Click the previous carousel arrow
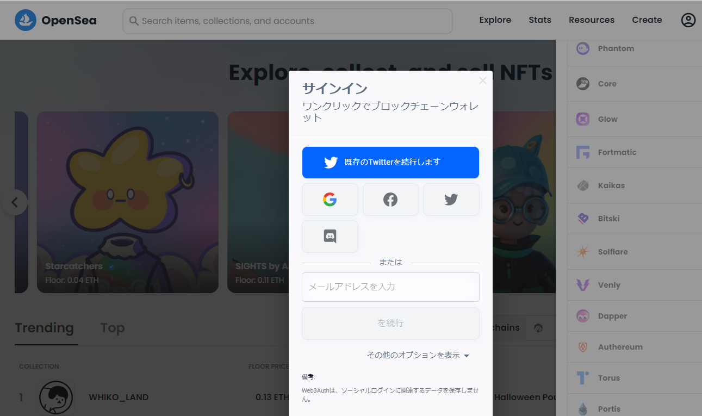 [15, 202]
